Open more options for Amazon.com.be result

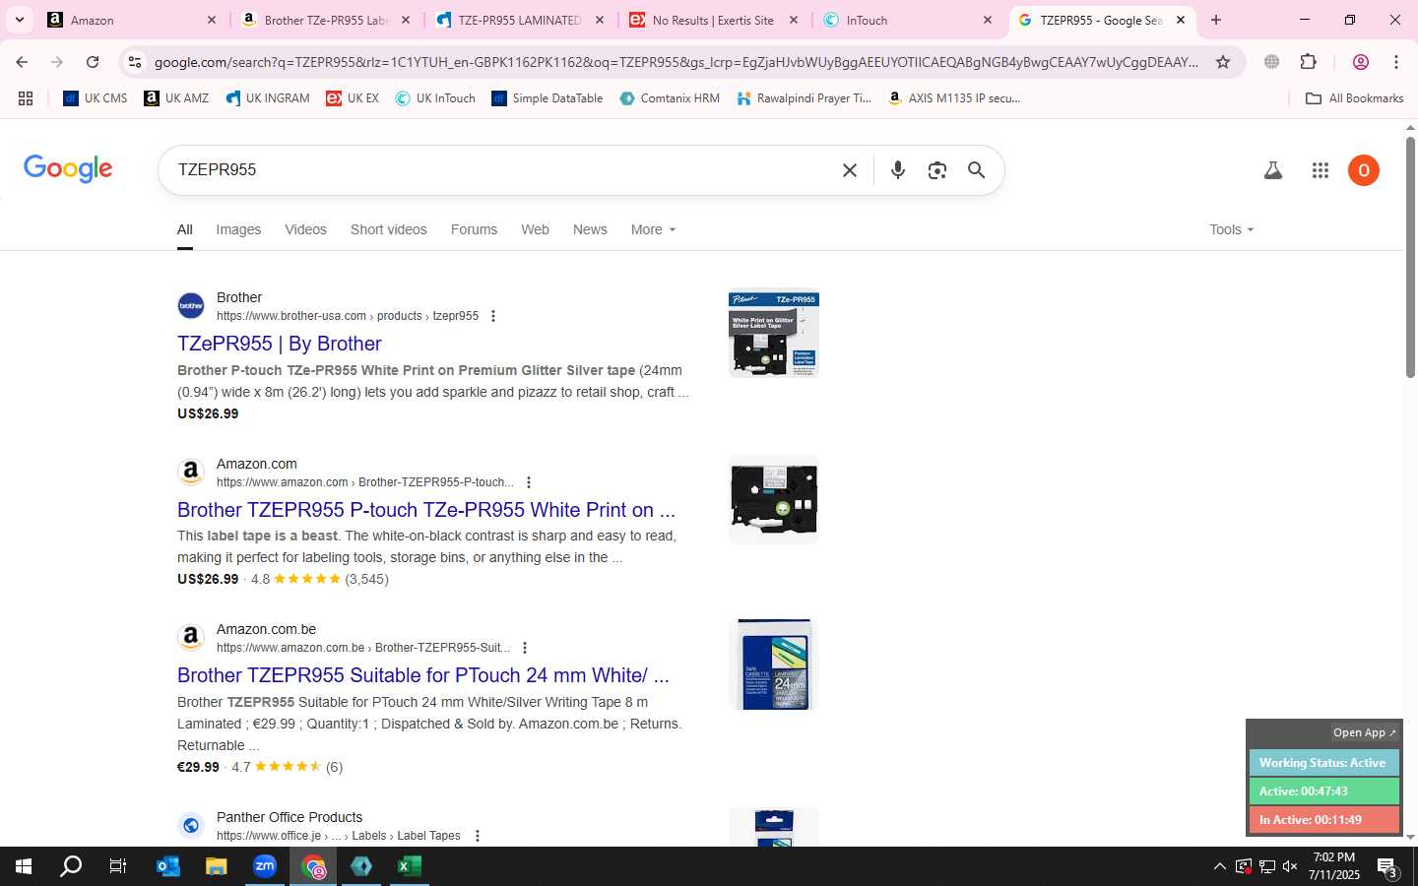point(525,648)
